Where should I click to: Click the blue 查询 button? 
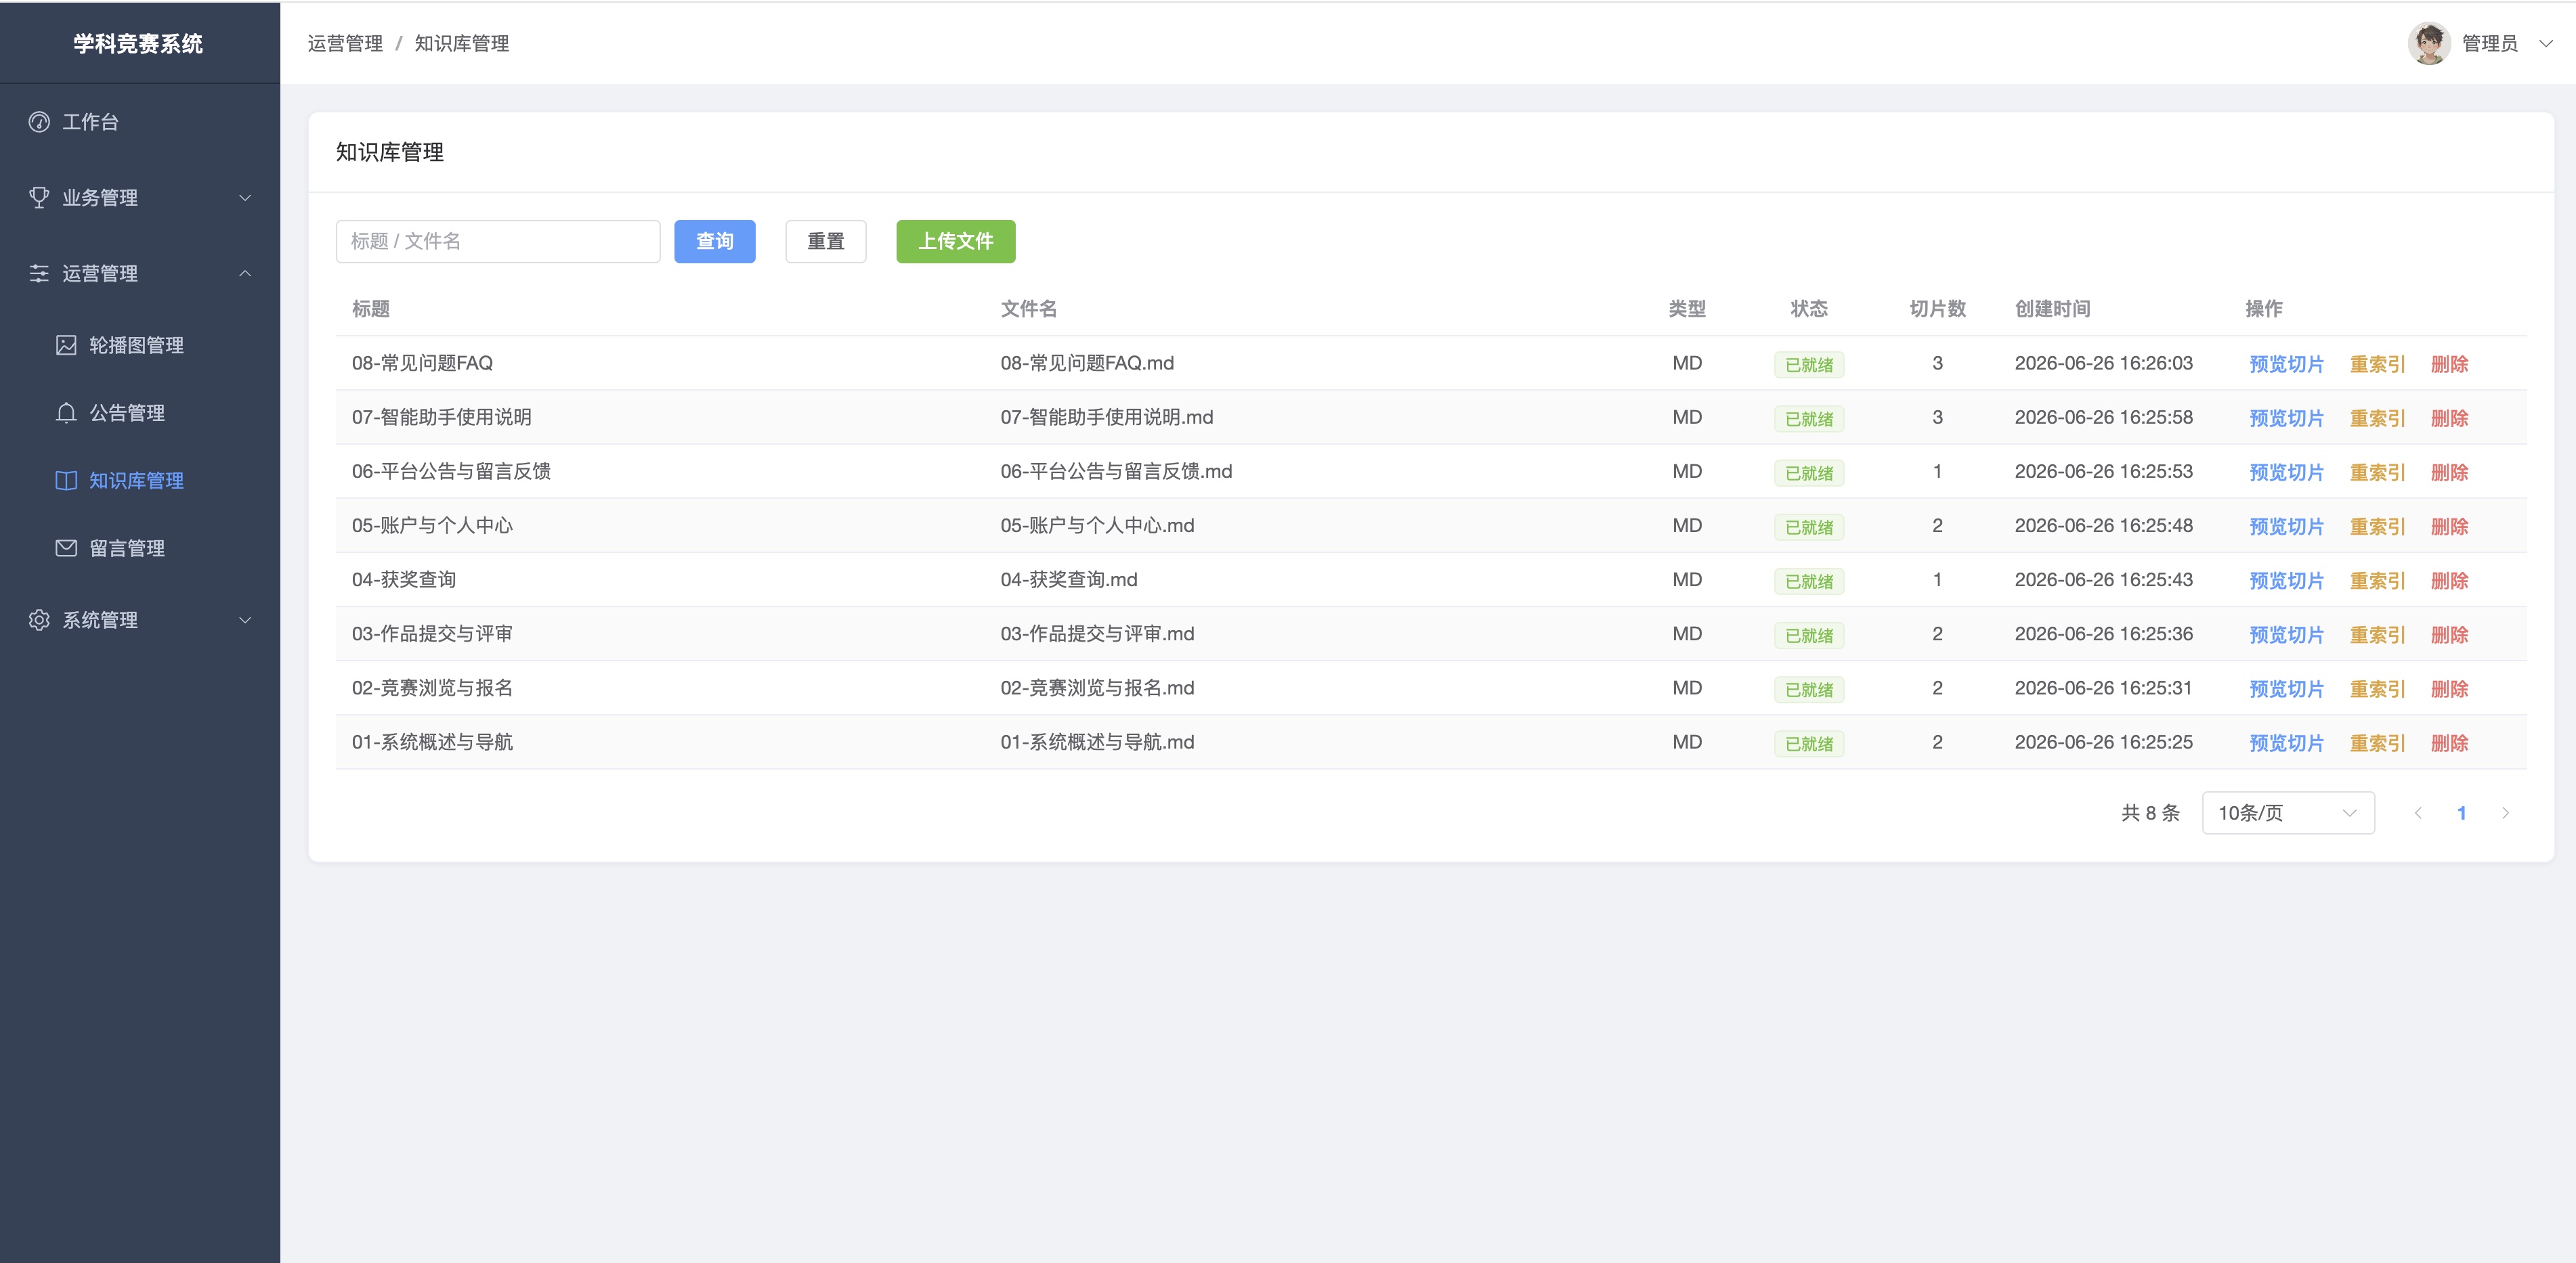coord(715,242)
